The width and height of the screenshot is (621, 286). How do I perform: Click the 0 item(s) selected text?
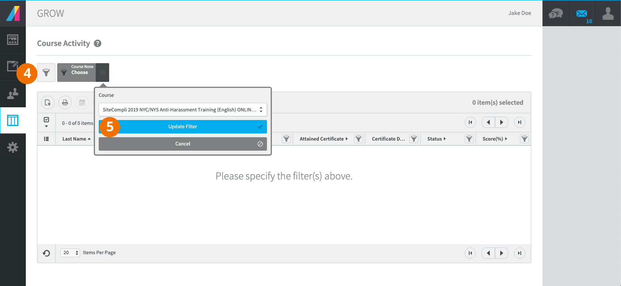498,102
